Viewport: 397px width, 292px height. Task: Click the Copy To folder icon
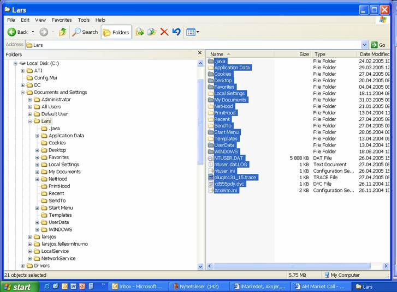pos(152,32)
